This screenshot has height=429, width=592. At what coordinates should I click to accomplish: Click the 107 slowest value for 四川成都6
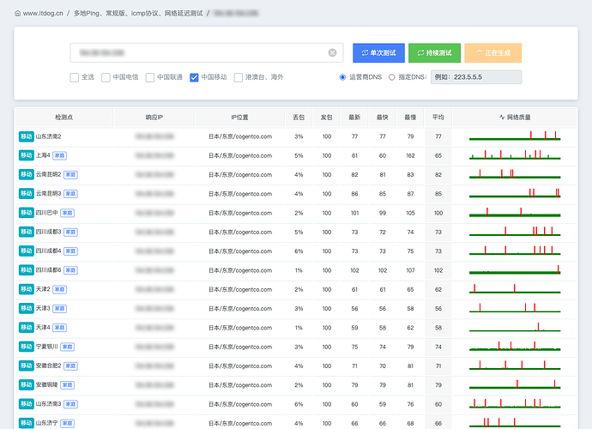410,270
